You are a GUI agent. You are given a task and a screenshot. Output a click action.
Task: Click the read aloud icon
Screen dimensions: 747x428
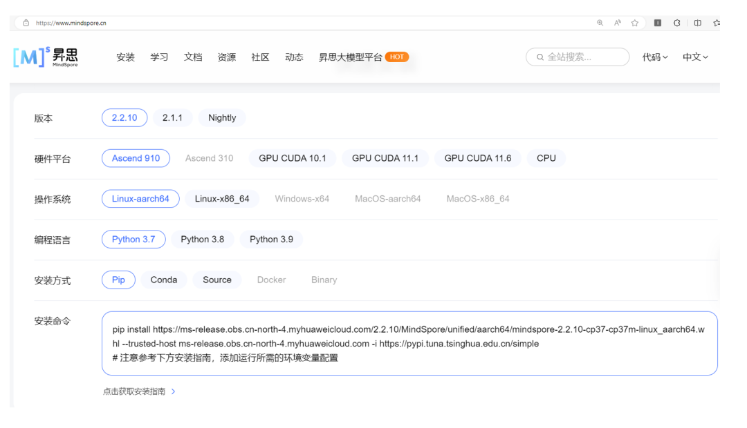click(x=616, y=23)
